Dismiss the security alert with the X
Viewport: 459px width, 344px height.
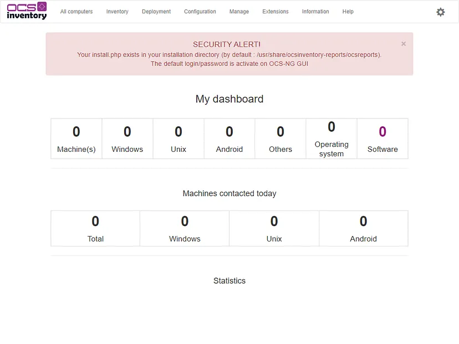(x=404, y=44)
